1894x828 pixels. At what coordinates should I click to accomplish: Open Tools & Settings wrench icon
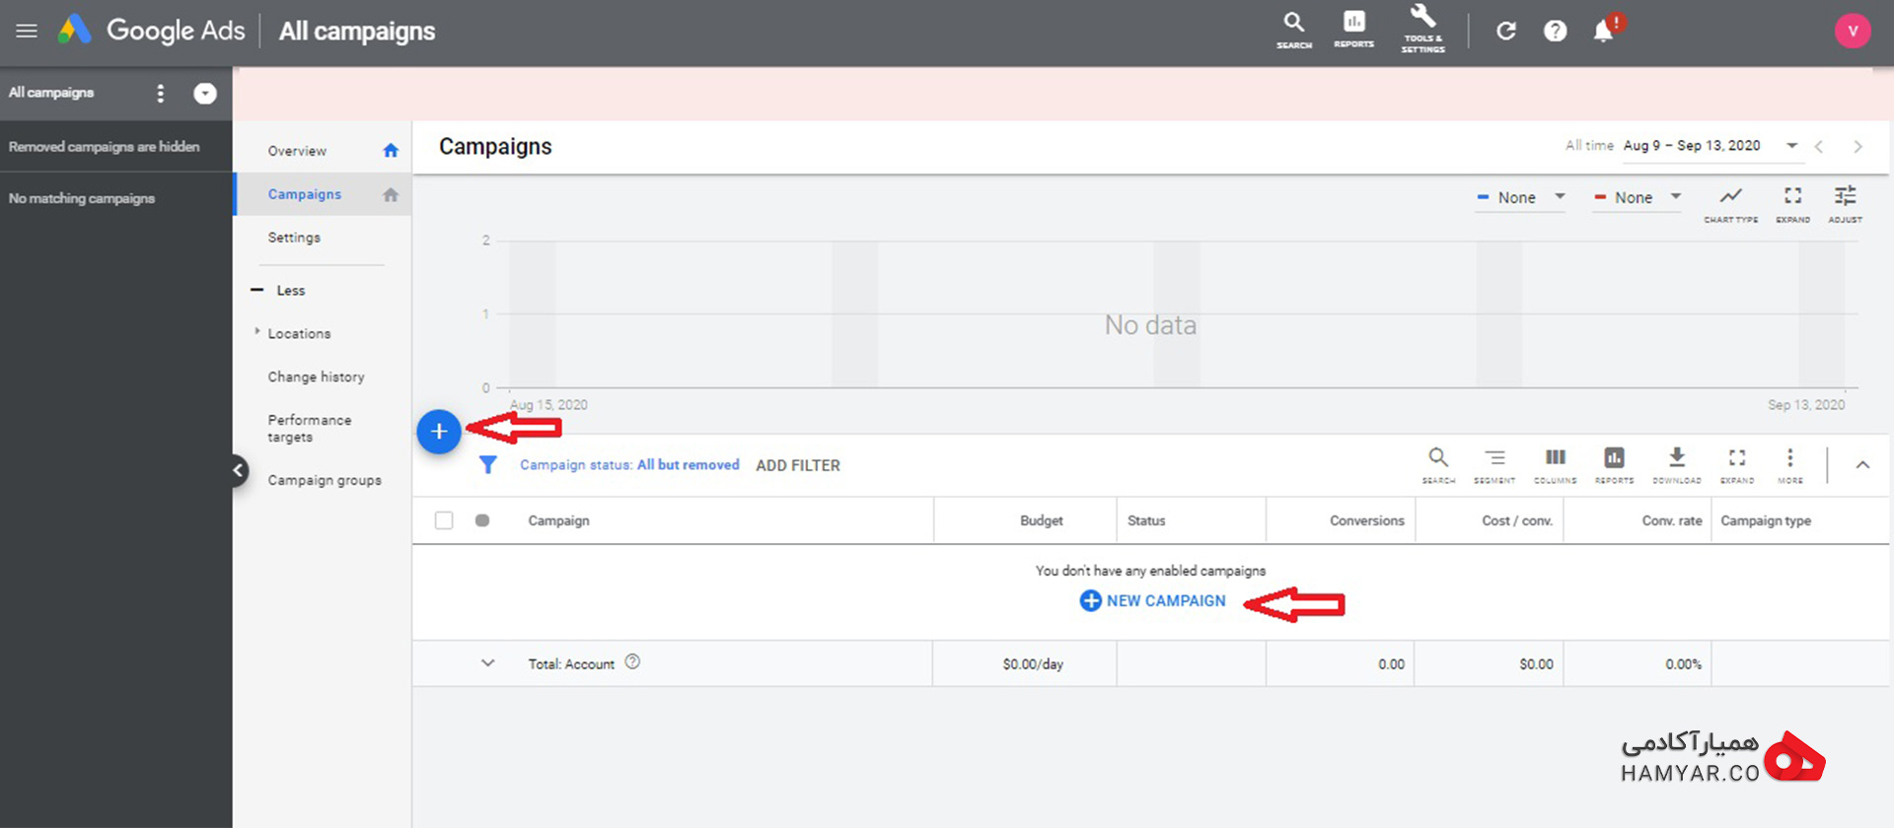pos(1422,28)
